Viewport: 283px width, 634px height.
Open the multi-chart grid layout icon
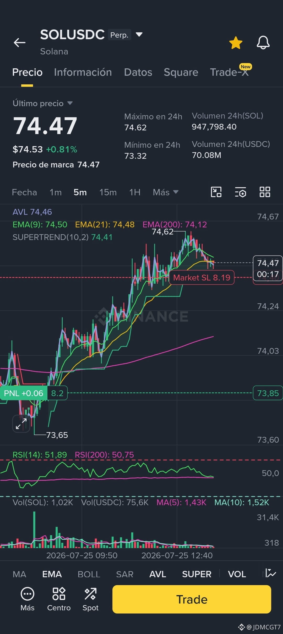tap(265, 192)
